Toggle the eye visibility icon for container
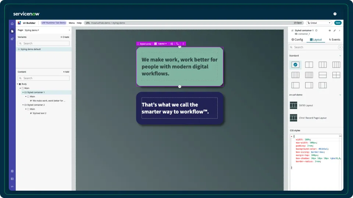353x198 pixels. click(329, 30)
